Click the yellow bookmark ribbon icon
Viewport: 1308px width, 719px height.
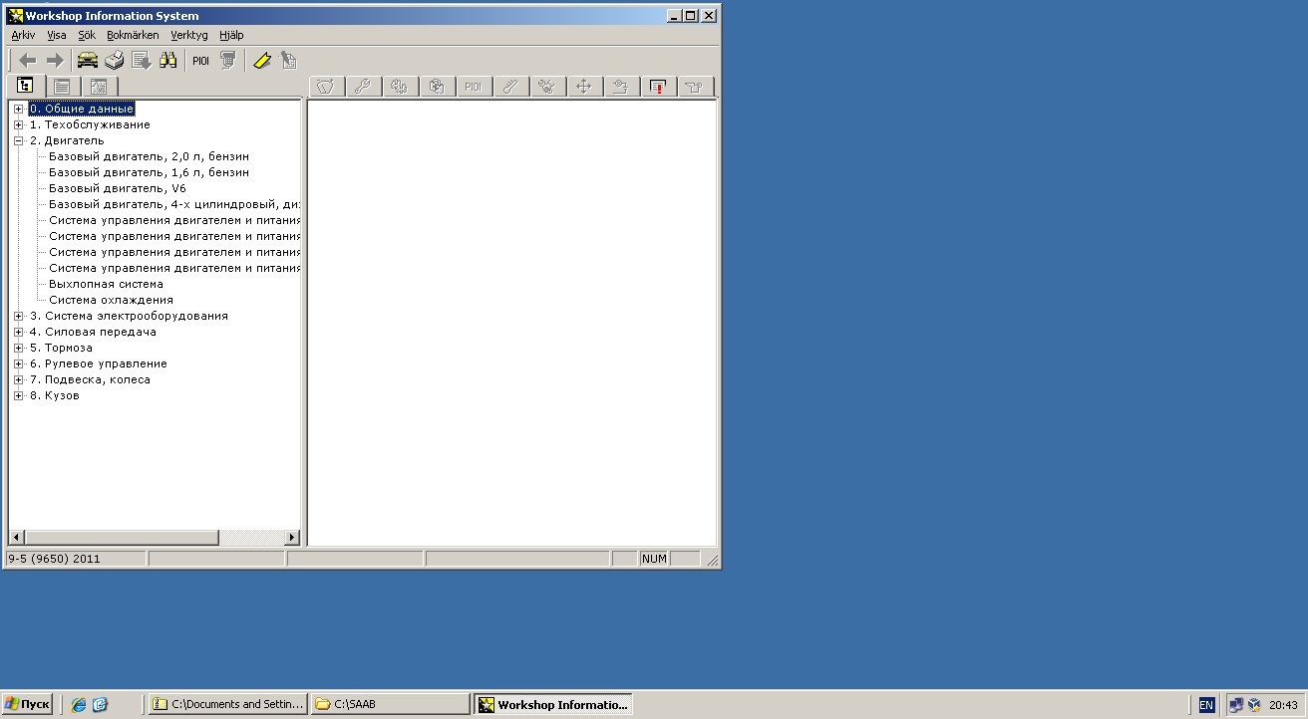click(261, 61)
